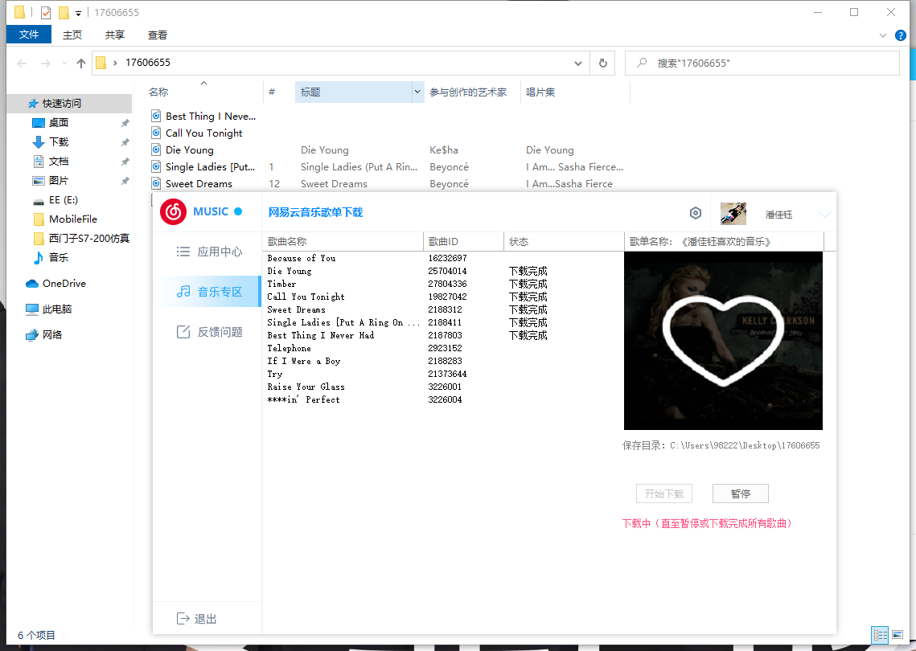The height and width of the screenshot is (651, 916).
Task: Expand the 潘佳钰 account dropdown
Action: pyautogui.click(x=825, y=213)
